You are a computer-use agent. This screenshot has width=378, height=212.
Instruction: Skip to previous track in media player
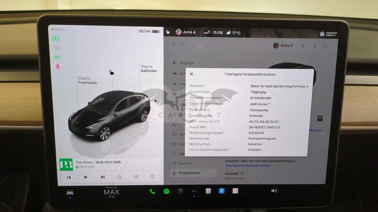tap(69, 177)
